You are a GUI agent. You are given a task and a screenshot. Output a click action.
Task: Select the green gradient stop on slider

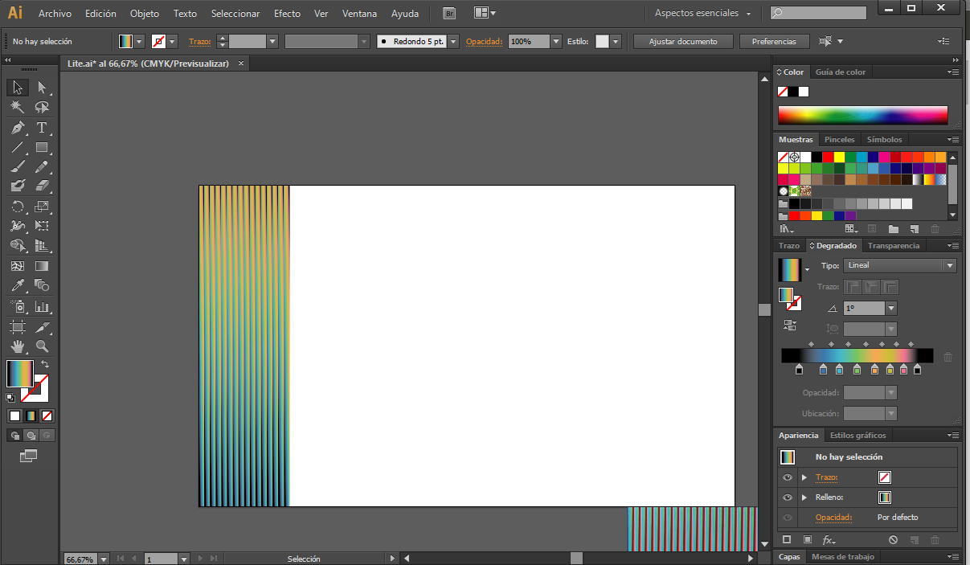pos(857,370)
